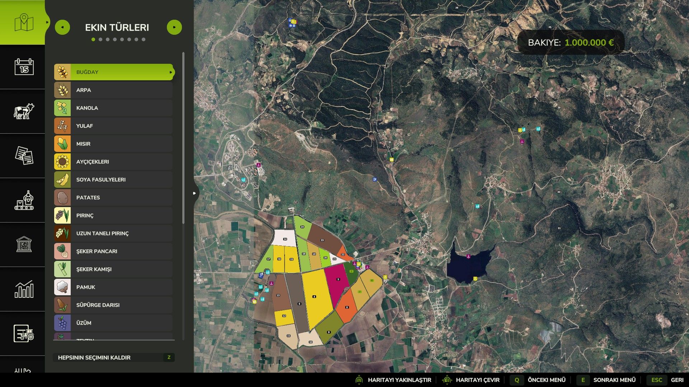Toggle the Soya Fasulyeleri crop filter
689x387 pixels.
pyautogui.click(x=113, y=180)
